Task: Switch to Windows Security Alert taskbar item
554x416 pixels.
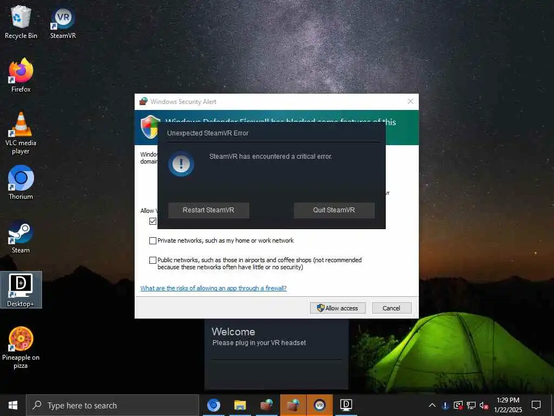Action: click(266, 405)
